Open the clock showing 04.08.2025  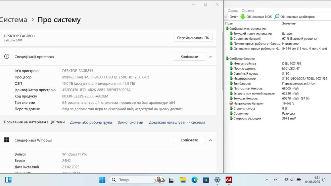pyautogui.click(x=312, y=180)
